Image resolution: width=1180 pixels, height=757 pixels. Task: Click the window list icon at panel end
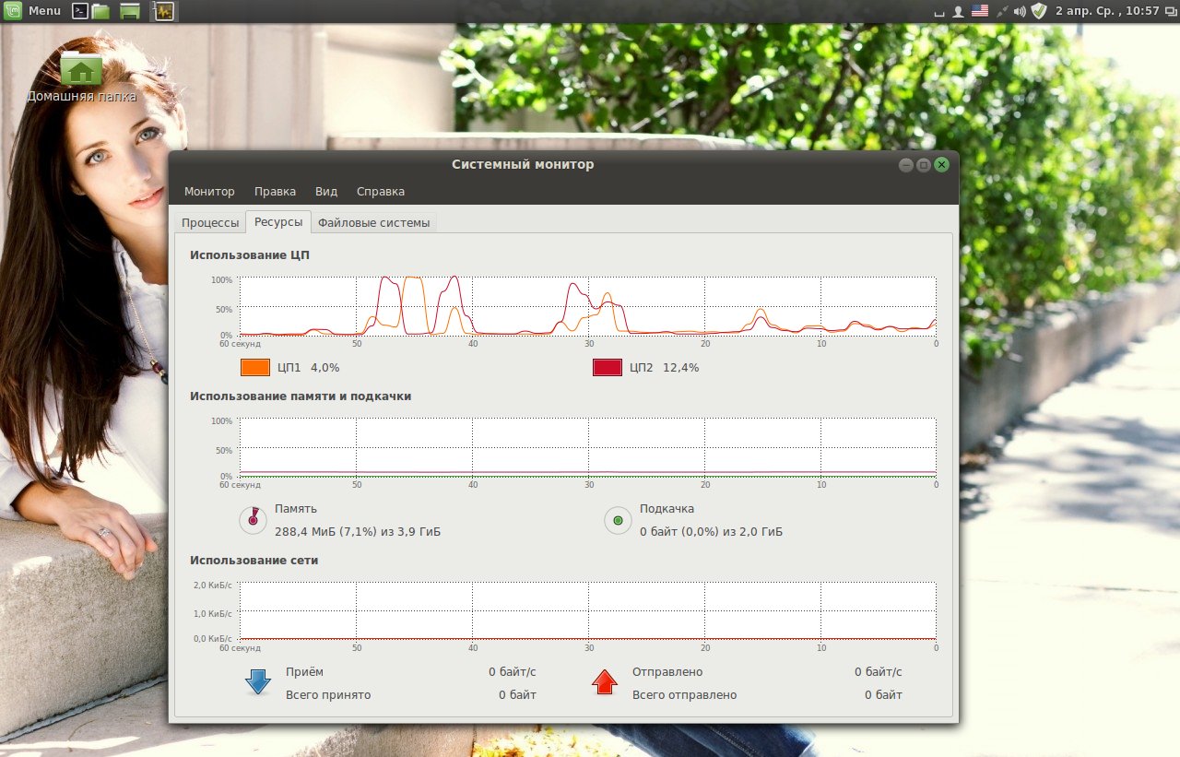tap(1171, 11)
